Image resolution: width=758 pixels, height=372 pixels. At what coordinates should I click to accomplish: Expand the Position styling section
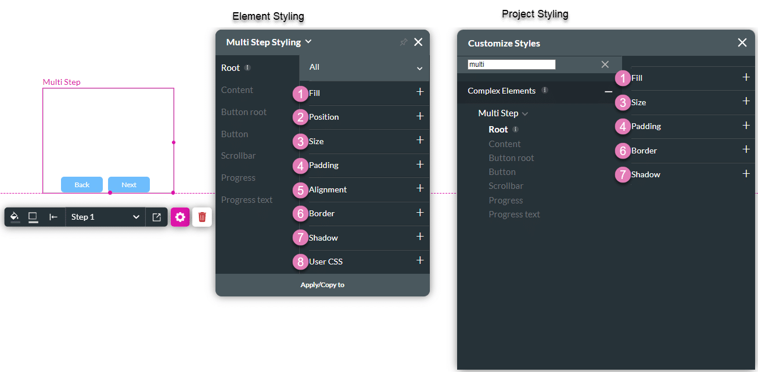[419, 116]
